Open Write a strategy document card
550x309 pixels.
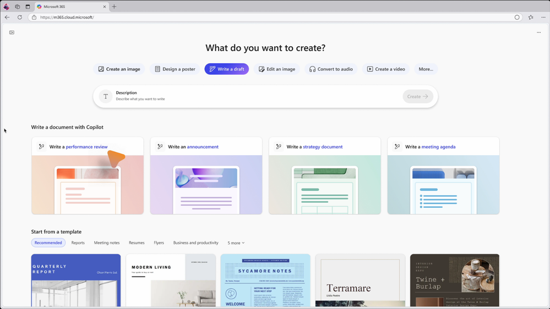pos(325,175)
